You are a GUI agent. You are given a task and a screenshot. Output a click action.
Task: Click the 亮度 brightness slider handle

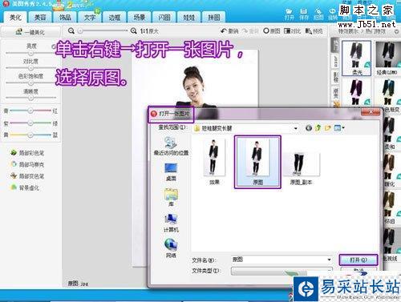tap(30, 53)
